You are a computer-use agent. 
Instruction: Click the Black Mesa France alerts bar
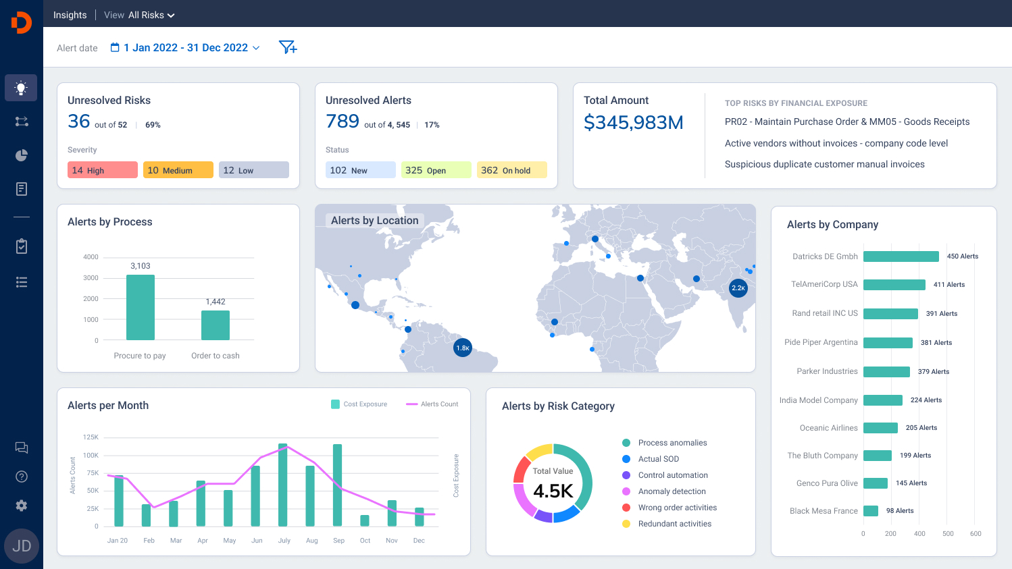[x=871, y=511]
